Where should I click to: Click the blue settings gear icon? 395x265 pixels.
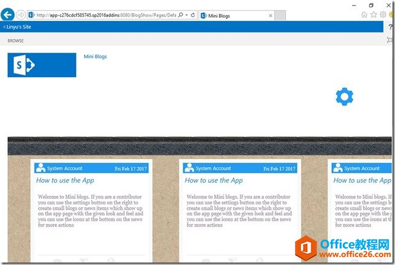345,96
